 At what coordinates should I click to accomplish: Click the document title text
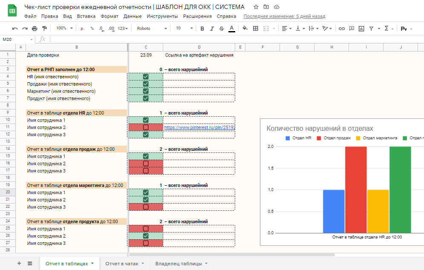[x=134, y=7]
